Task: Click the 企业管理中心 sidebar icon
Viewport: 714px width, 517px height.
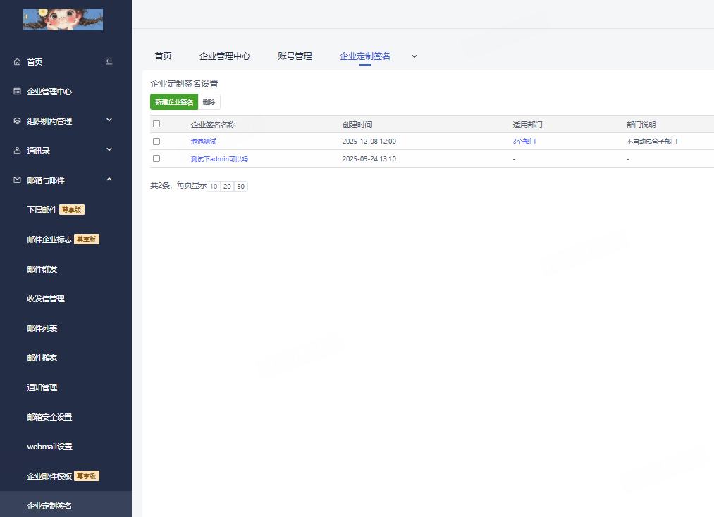Action: tap(18, 91)
